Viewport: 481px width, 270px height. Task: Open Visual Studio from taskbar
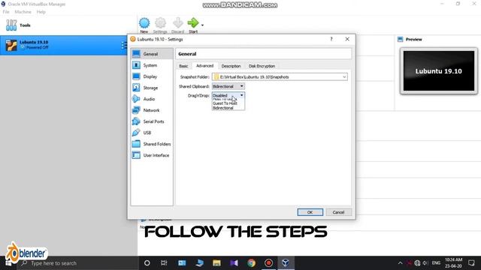[234, 263]
